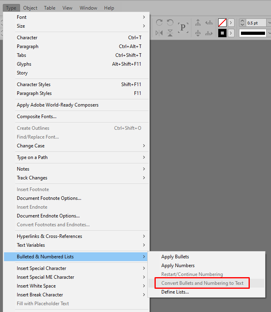Expand Type on a Path submenu
Screen dimensions: 271x312
coord(76,157)
